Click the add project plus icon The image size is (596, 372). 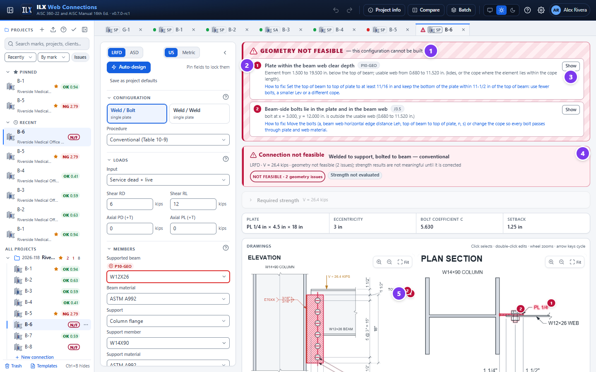[42, 30]
